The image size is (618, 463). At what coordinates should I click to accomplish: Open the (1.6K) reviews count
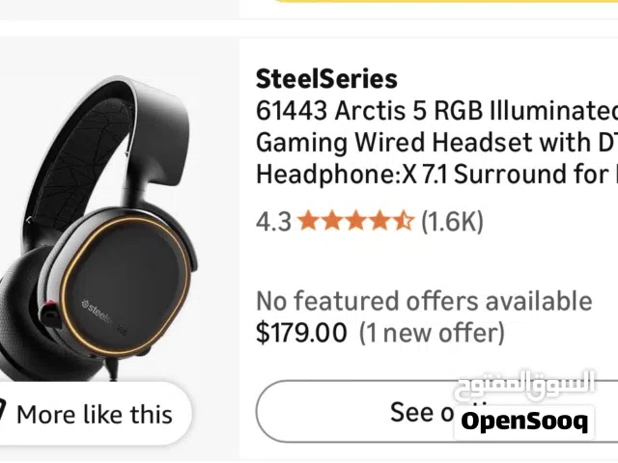(452, 222)
